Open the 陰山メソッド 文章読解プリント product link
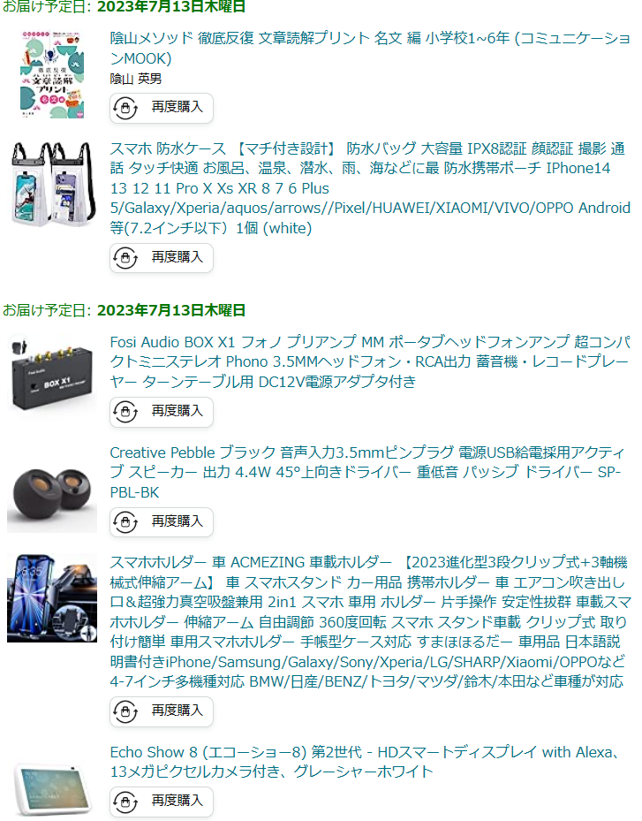The height and width of the screenshot is (821, 642). [370, 49]
